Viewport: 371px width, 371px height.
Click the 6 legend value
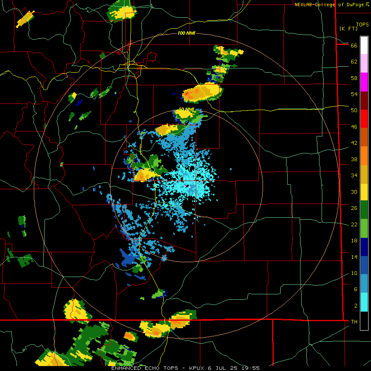355,289
